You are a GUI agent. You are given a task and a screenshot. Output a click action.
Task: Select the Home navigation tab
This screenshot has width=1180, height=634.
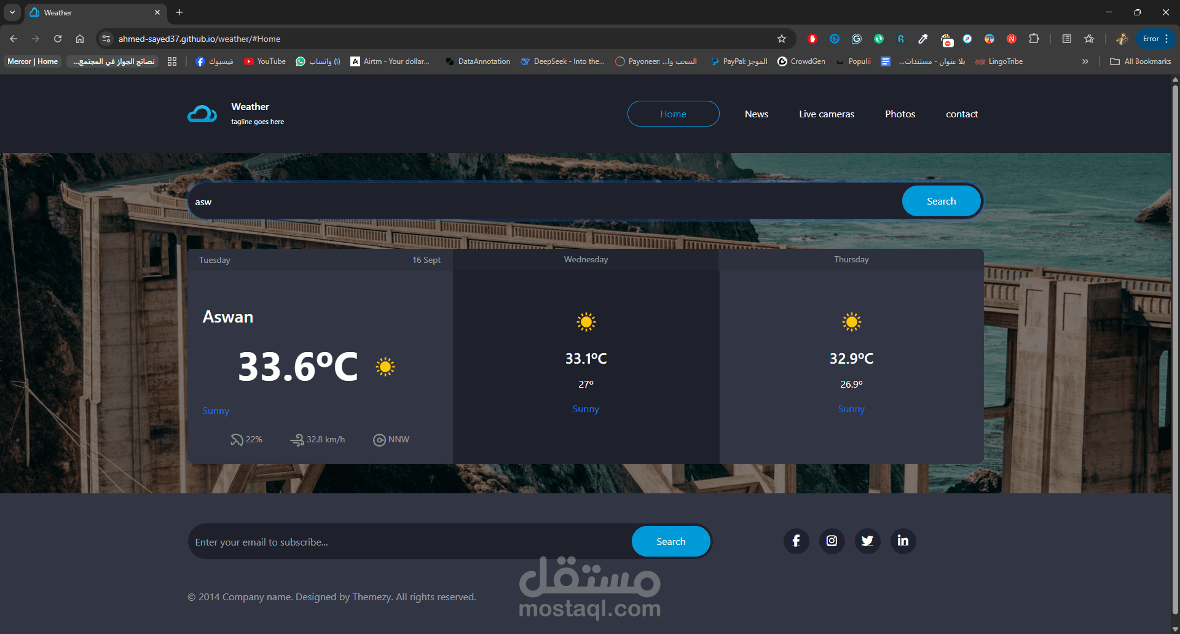[673, 114]
